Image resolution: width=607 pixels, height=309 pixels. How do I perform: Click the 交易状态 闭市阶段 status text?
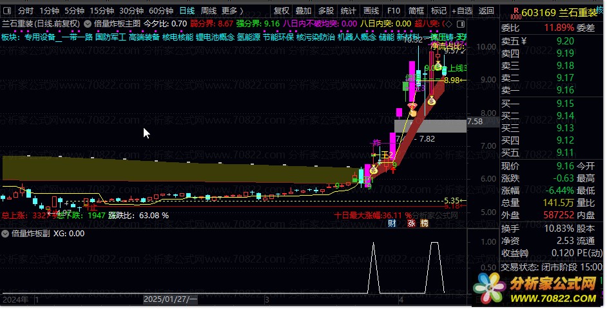552,267
